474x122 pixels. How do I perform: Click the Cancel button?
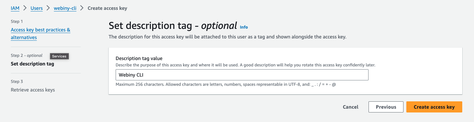click(x=351, y=107)
